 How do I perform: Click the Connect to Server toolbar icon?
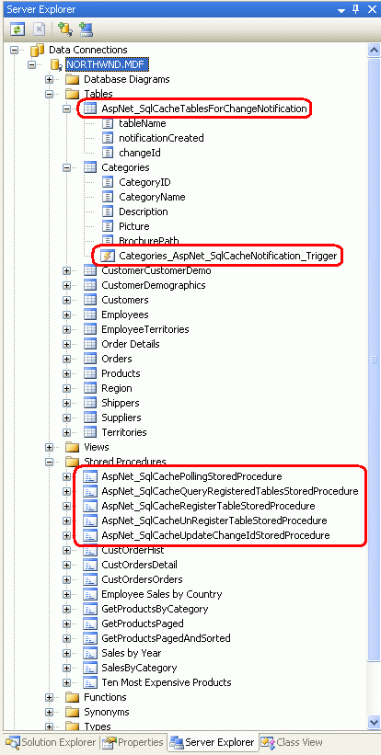pos(87,29)
